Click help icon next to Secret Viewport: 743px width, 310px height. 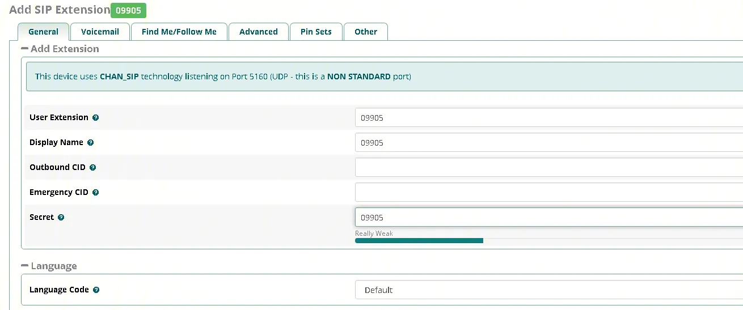(61, 218)
